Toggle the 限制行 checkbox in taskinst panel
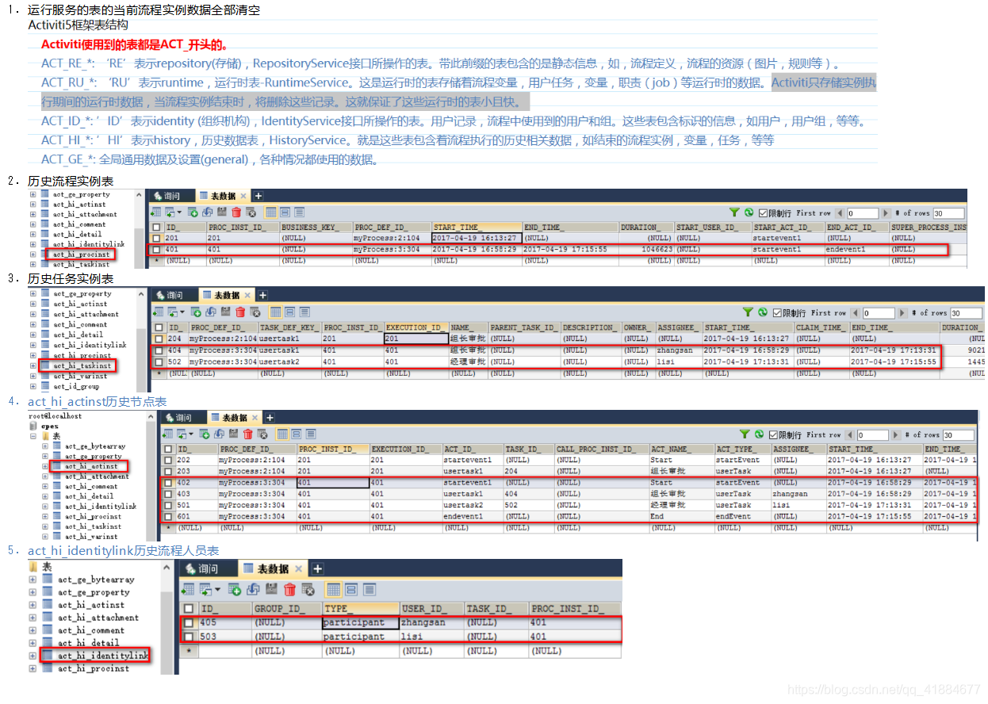This screenshot has width=988, height=704. pyautogui.click(x=777, y=312)
